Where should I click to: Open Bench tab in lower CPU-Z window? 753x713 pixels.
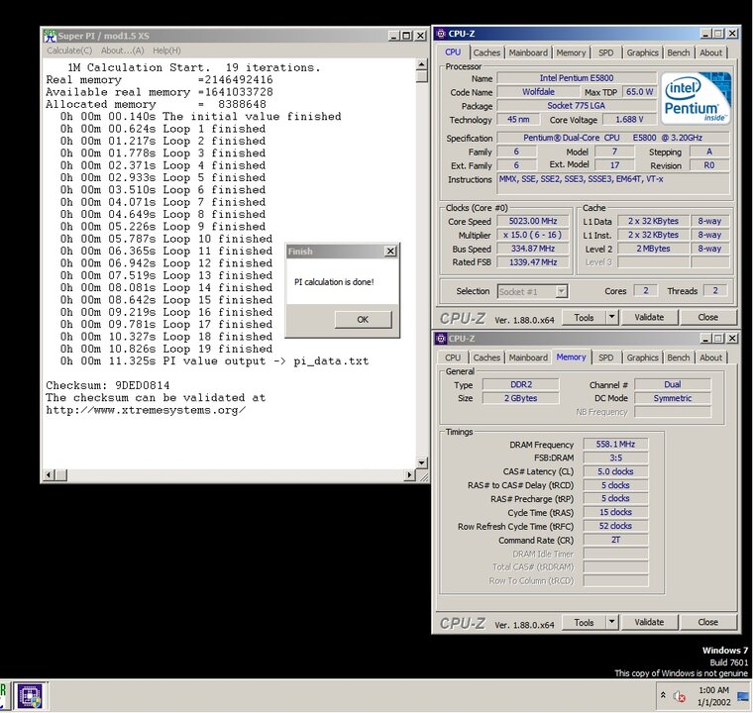[678, 357]
